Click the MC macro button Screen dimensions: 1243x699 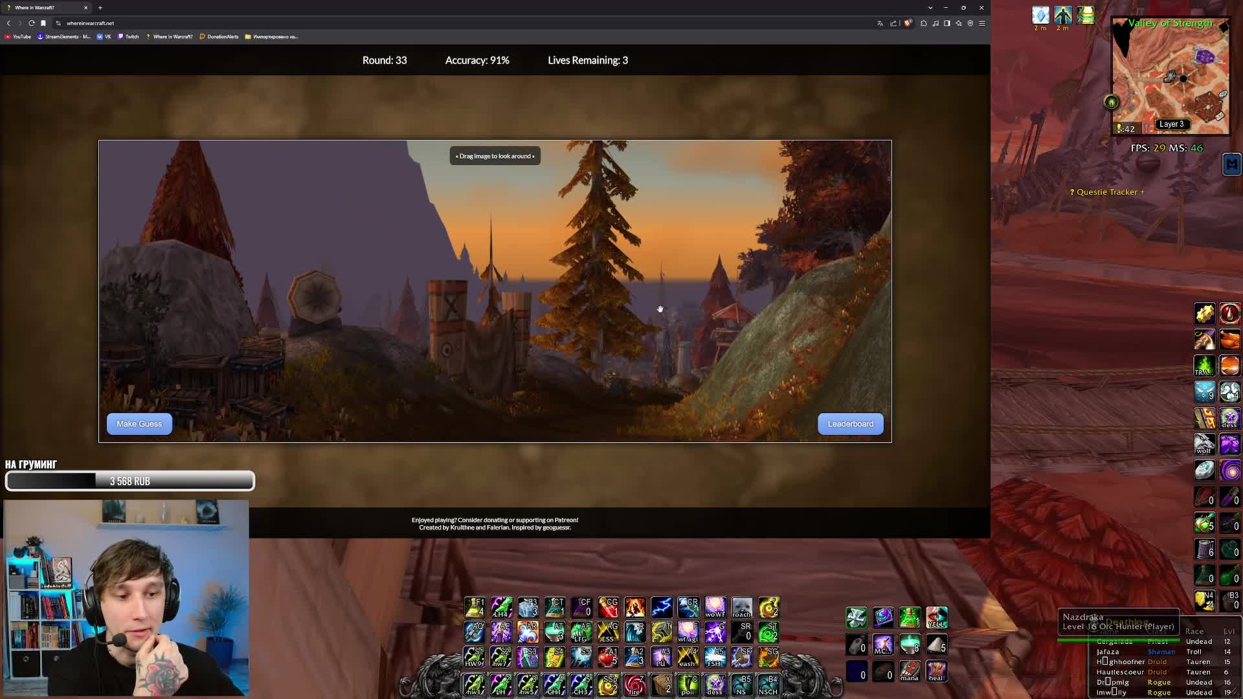point(883,644)
